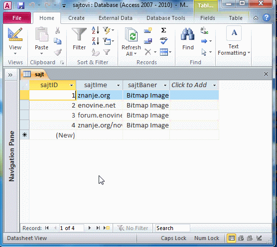The width and height of the screenshot is (277, 247).
Task: Click the Totals sigma icon
Action: coord(163,30)
